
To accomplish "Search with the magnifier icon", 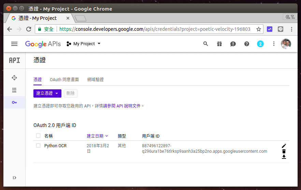I will pos(205,44).
